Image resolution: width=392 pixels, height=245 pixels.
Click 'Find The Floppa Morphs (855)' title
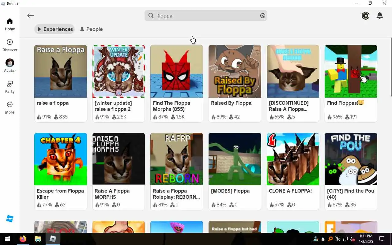(171, 106)
